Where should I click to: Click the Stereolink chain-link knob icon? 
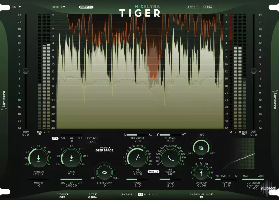pos(104,172)
